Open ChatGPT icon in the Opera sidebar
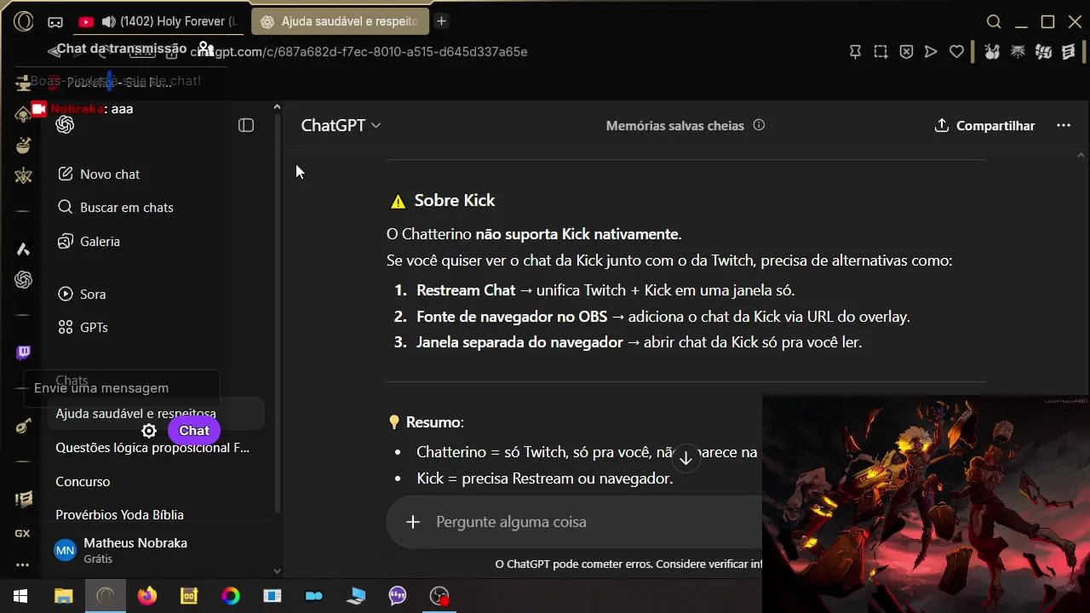The width and height of the screenshot is (1090, 613). point(23,279)
